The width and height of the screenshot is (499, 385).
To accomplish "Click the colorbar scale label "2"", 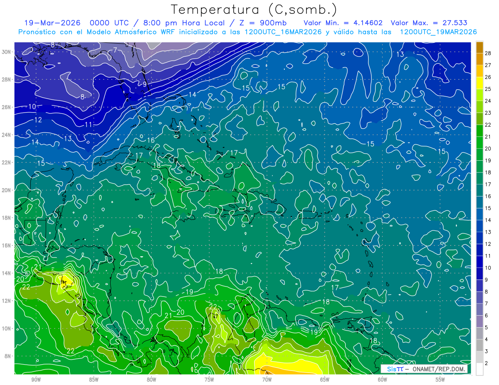I will (x=486, y=363).
